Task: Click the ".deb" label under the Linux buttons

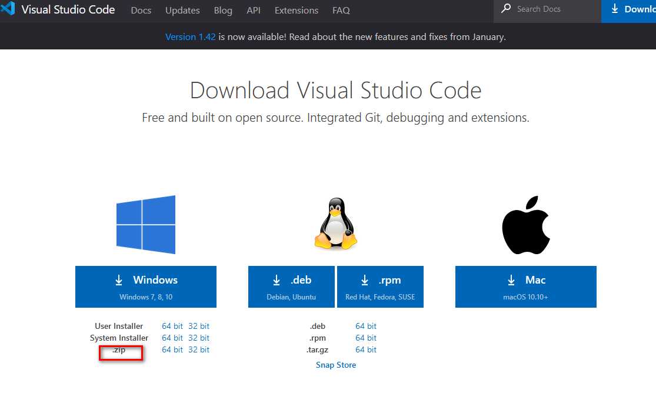Action: [318, 326]
